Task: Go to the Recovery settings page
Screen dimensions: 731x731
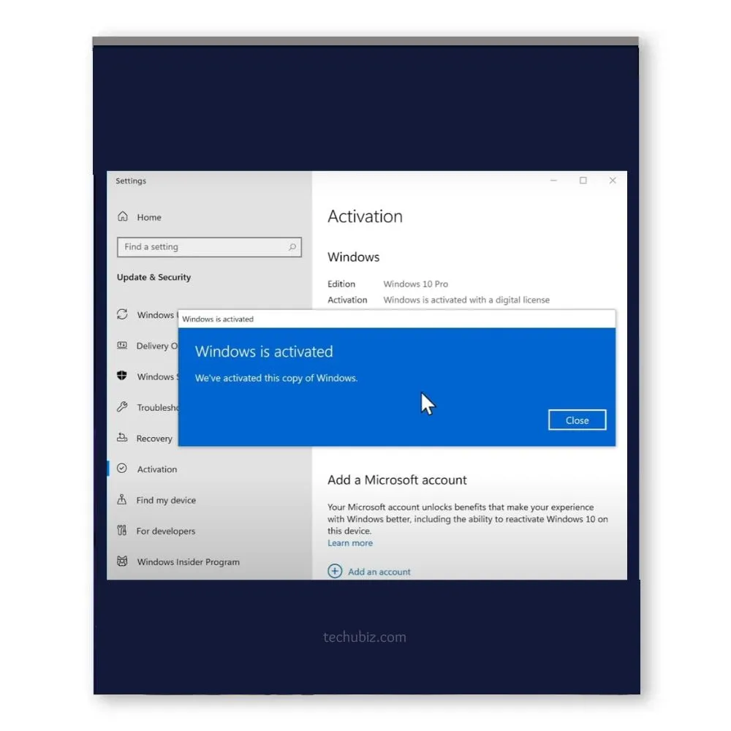Action: pos(154,439)
